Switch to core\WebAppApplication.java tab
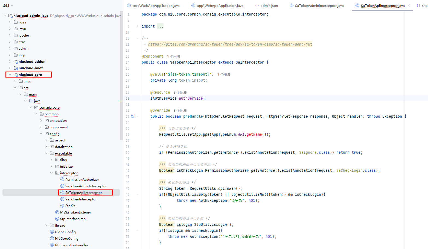 click(156, 5)
